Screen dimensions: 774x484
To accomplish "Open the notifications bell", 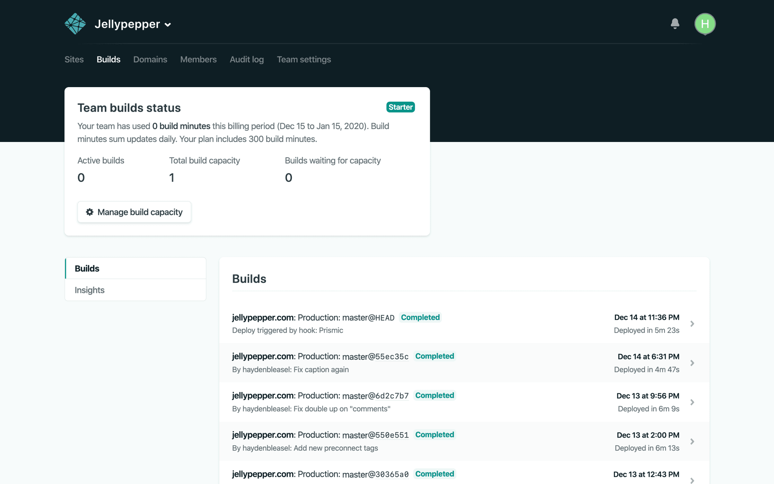I will [675, 24].
